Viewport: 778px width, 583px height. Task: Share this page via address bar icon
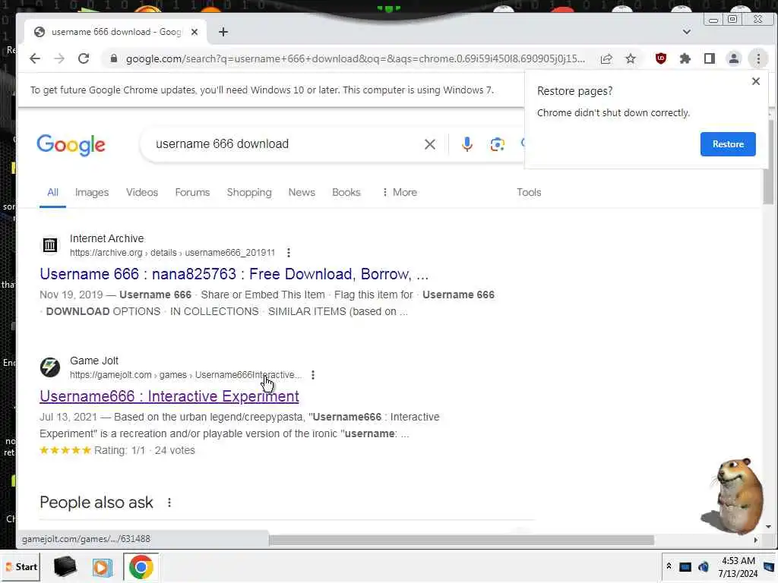606,59
